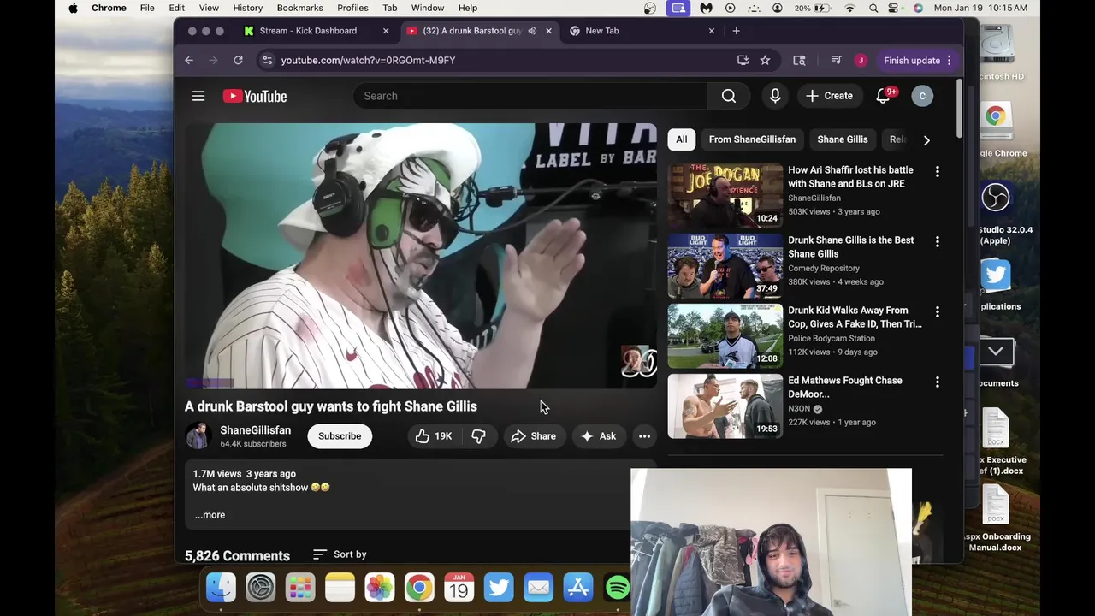Image resolution: width=1095 pixels, height=616 pixels.
Task: Open History menu
Action: point(248,8)
